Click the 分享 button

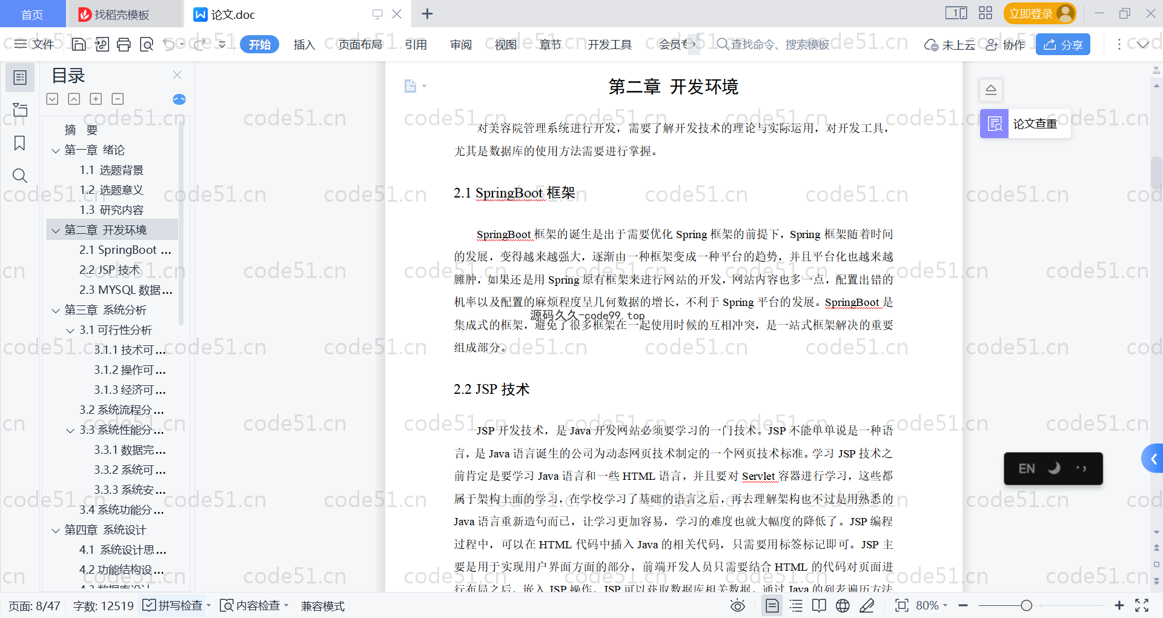pyautogui.click(x=1063, y=44)
